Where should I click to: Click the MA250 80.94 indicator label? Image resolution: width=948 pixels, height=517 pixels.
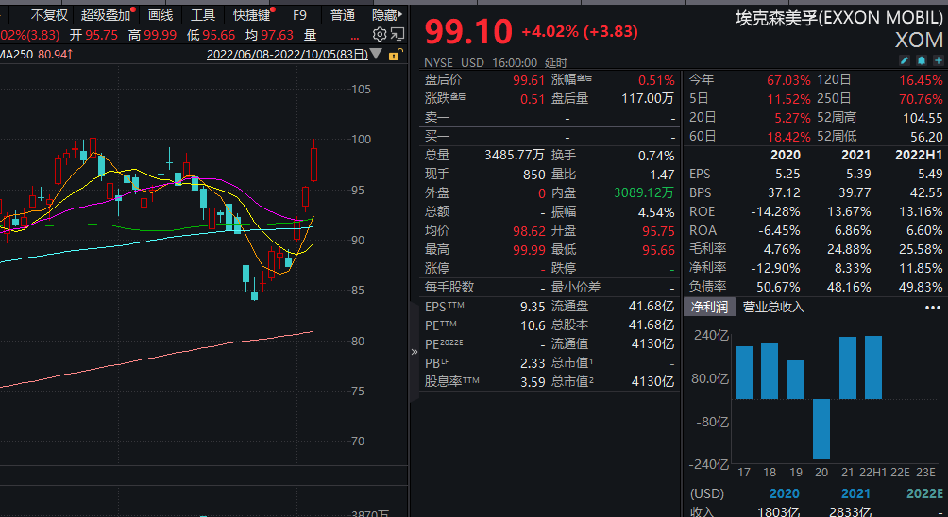(36, 55)
